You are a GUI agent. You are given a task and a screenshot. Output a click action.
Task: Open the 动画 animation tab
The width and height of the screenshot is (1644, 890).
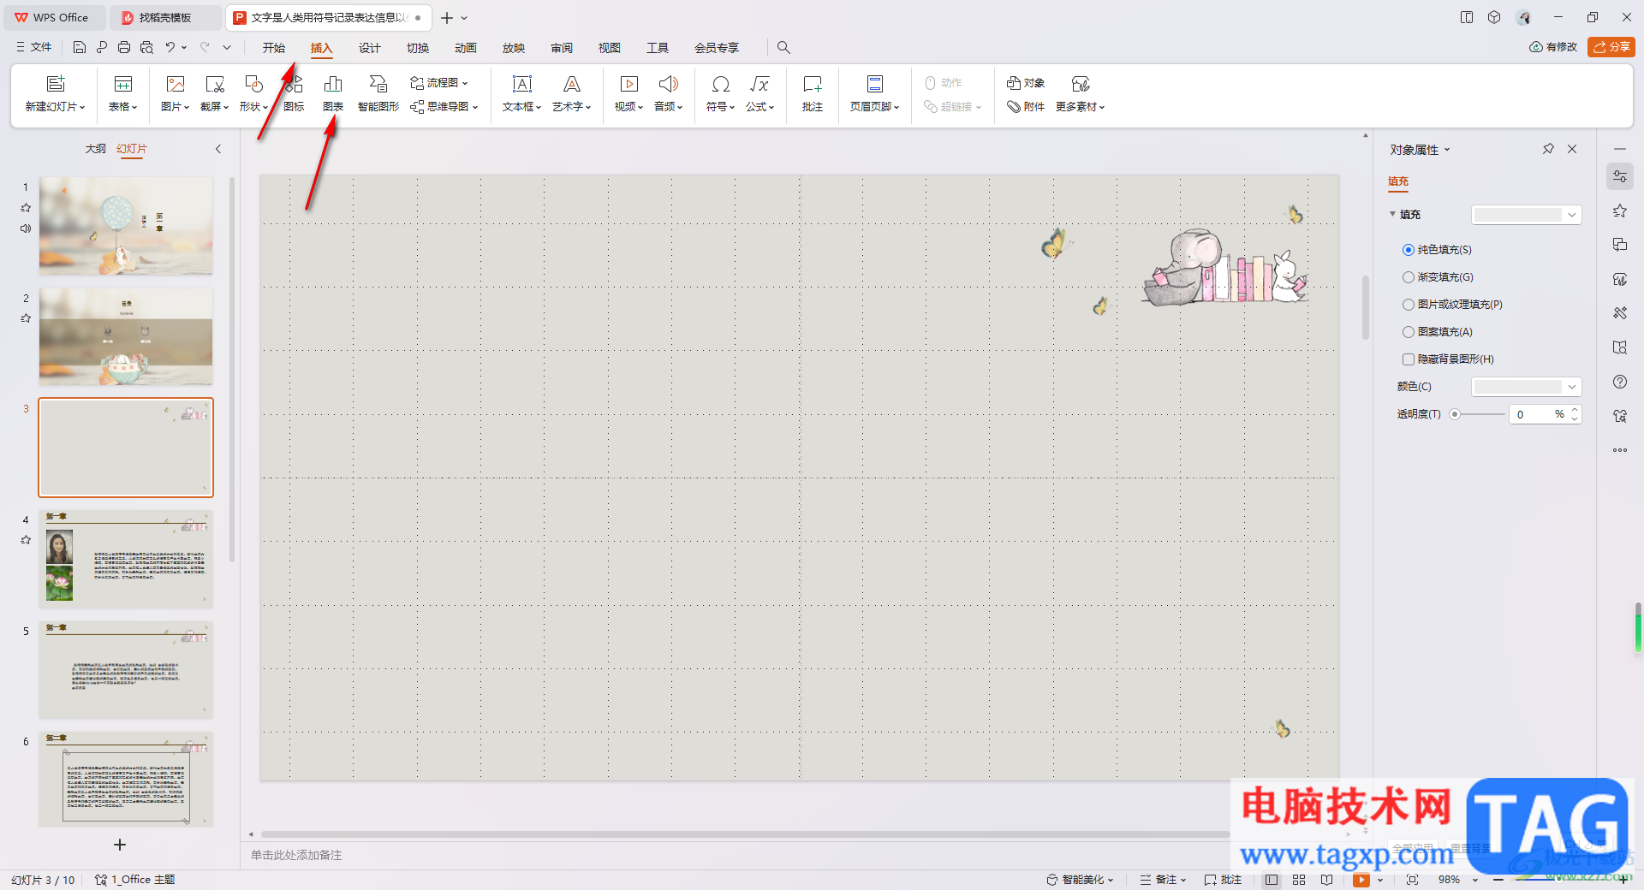(x=465, y=48)
